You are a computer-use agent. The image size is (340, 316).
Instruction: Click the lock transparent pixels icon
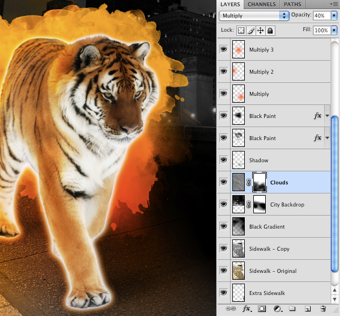[241, 31]
